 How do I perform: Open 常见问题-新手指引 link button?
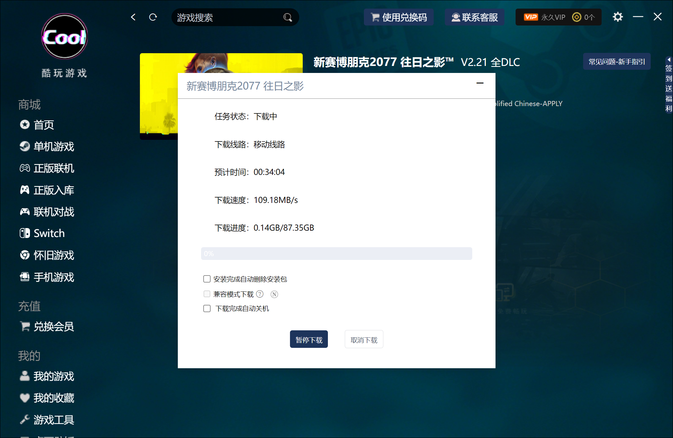point(617,61)
